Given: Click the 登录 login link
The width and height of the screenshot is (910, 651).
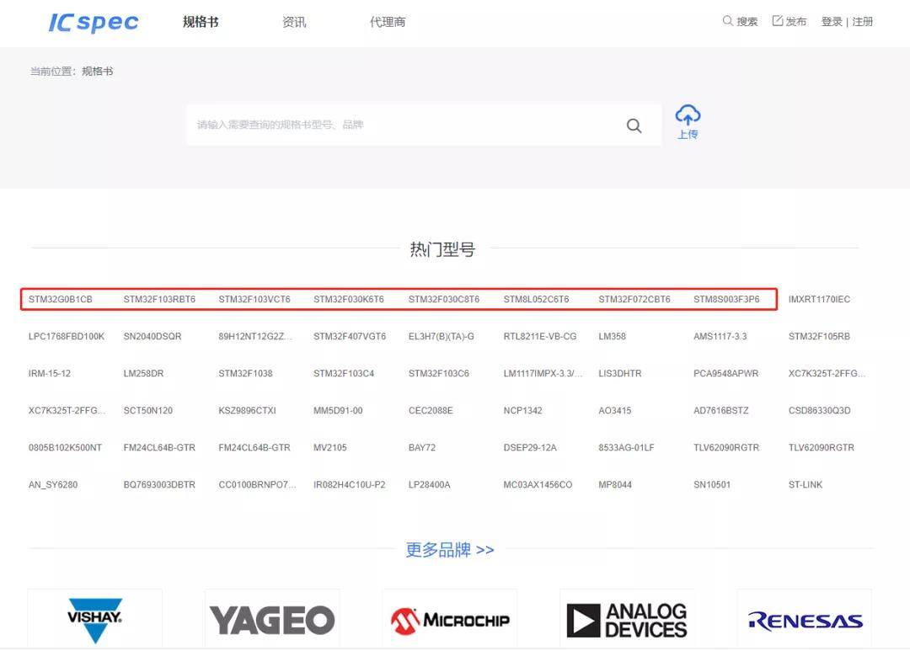Looking at the screenshot, I should coord(831,21).
